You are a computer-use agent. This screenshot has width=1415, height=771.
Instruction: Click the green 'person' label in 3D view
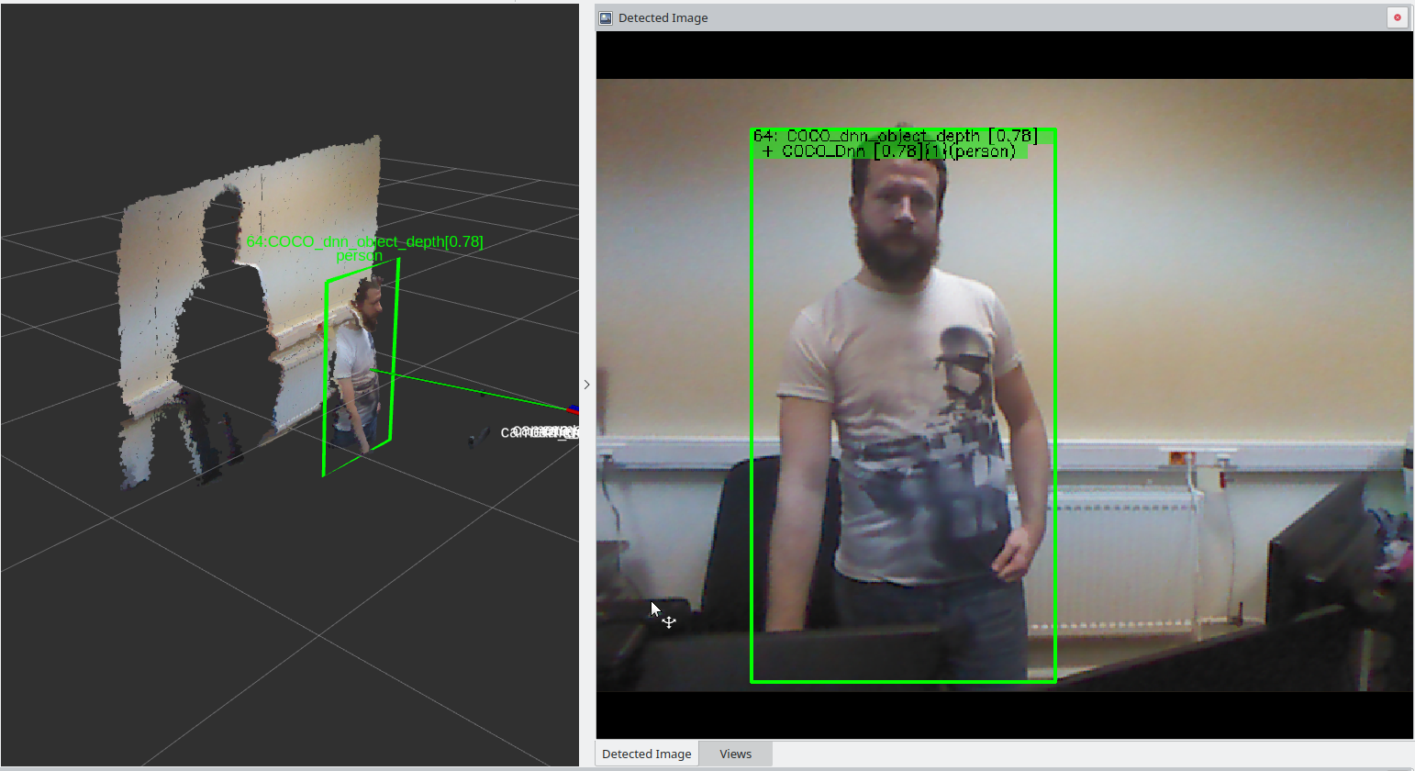(x=359, y=256)
